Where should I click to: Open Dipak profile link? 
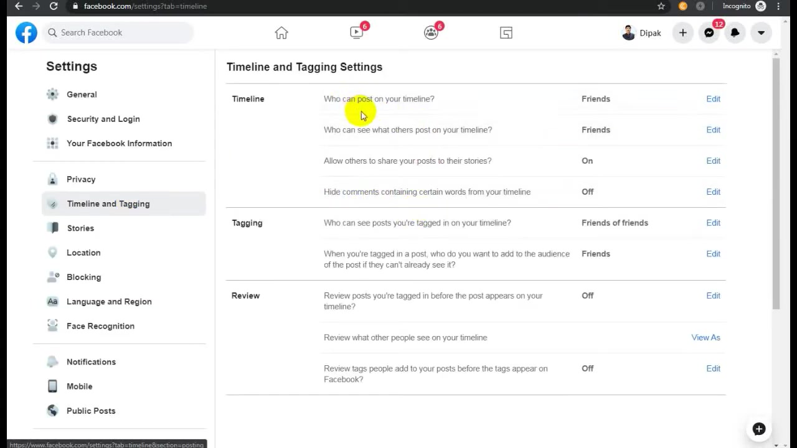click(641, 33)
